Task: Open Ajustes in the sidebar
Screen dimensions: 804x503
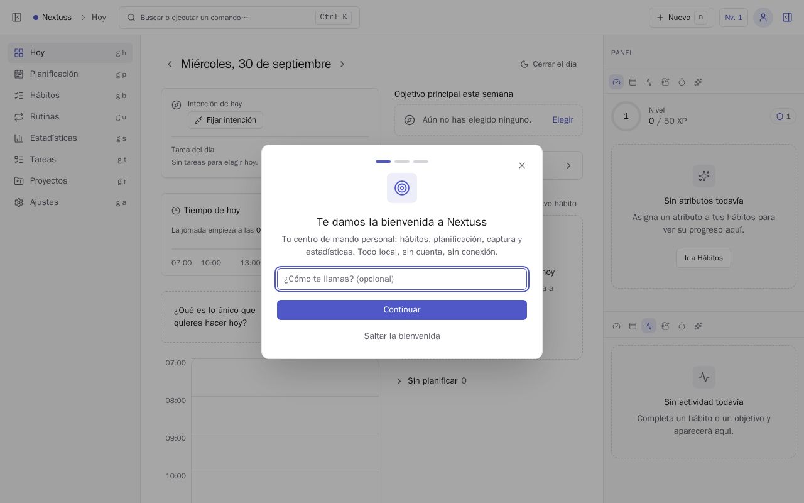Action: [70, 202]
